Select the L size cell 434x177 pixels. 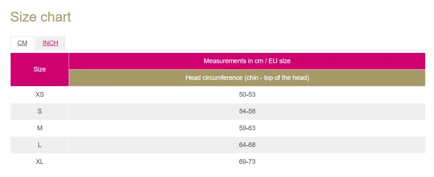[x=40, y=145]
